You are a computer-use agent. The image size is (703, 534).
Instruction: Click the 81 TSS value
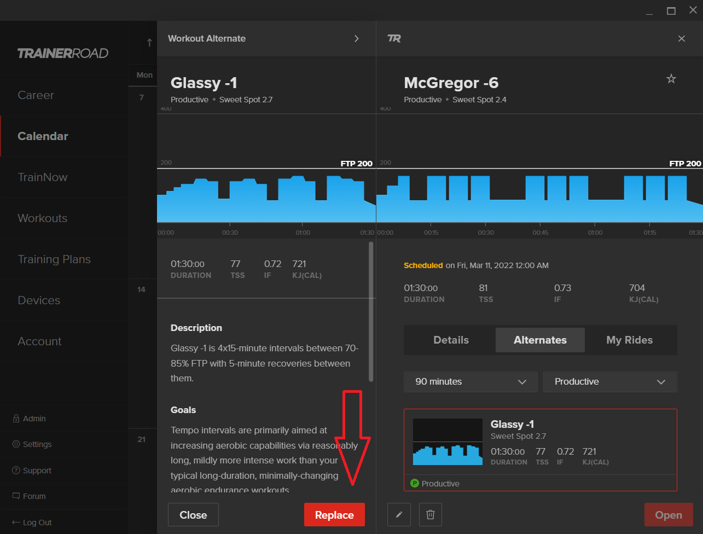pos(483,288)
